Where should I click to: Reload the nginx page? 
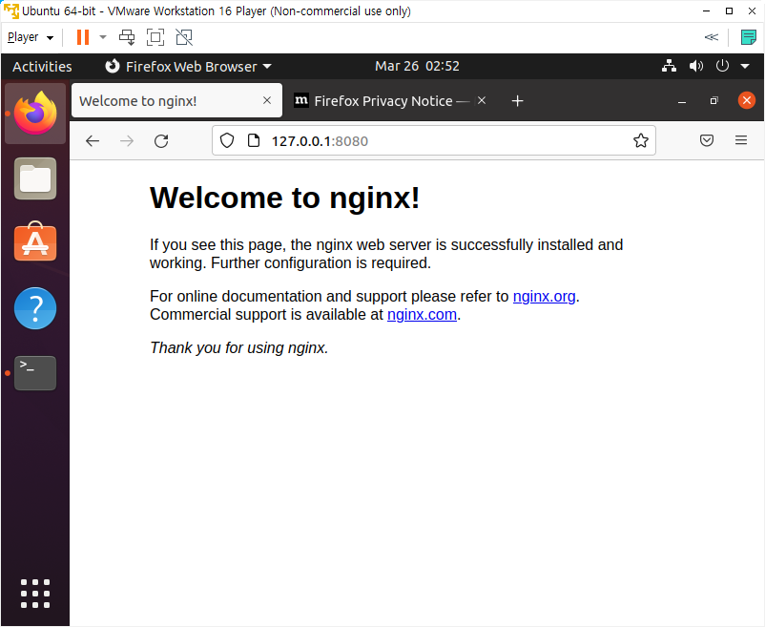point(161,141)
